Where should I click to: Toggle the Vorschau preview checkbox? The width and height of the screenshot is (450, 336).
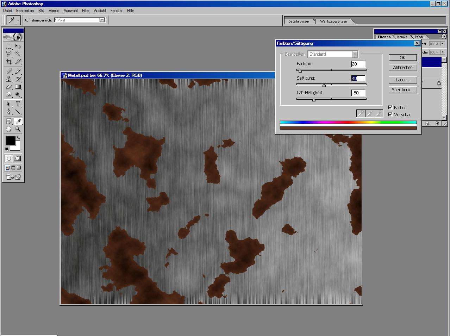coord(390,114)
